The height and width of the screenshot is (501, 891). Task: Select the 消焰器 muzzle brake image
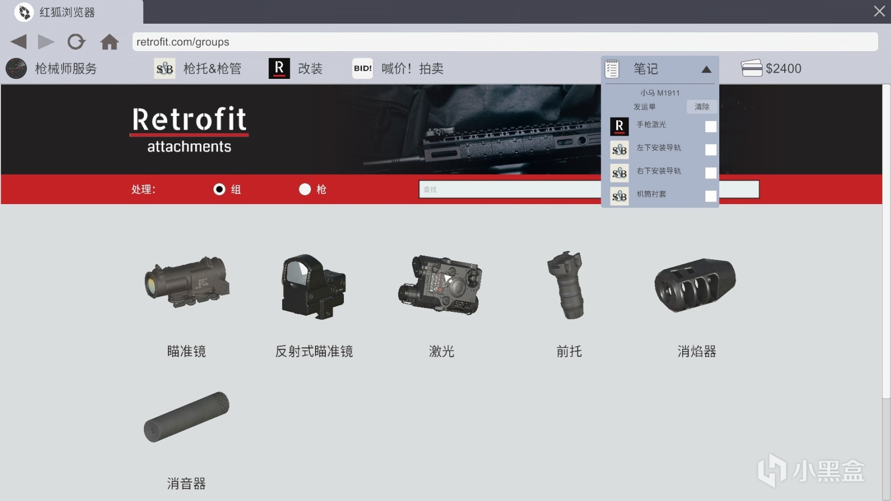(695, 285)
